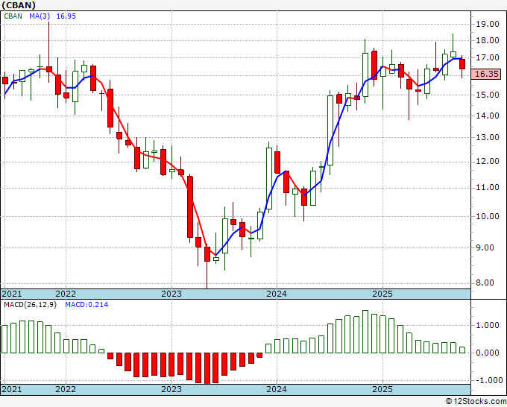Click the rightmost green MACD histogram bar

462,350
